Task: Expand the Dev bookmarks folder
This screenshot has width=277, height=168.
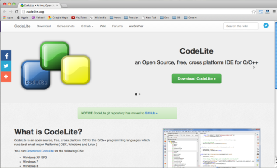Action: tap(164, 18)
